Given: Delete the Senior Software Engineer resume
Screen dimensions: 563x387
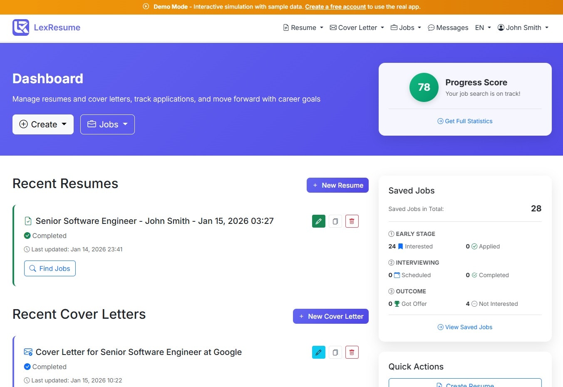Looking at the screenshot, I should click(352, 221).
